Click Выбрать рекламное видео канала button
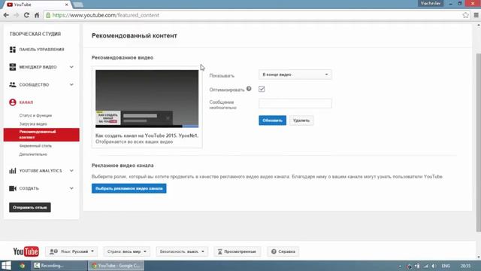This screenshot has height=271, width=481. tap(129, 188)
